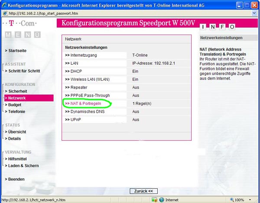Minimize the Internet Explorer window
This screenshot has height=203, width=260.
[239, 5]
